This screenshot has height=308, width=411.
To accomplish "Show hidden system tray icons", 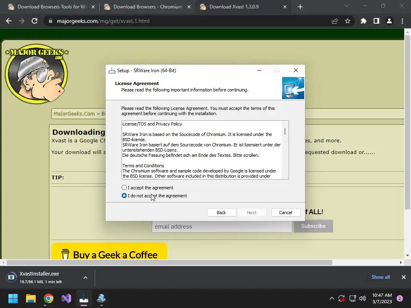I will coord(332,298).
